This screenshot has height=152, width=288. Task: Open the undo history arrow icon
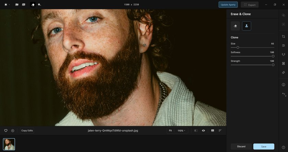pos(284,94)
